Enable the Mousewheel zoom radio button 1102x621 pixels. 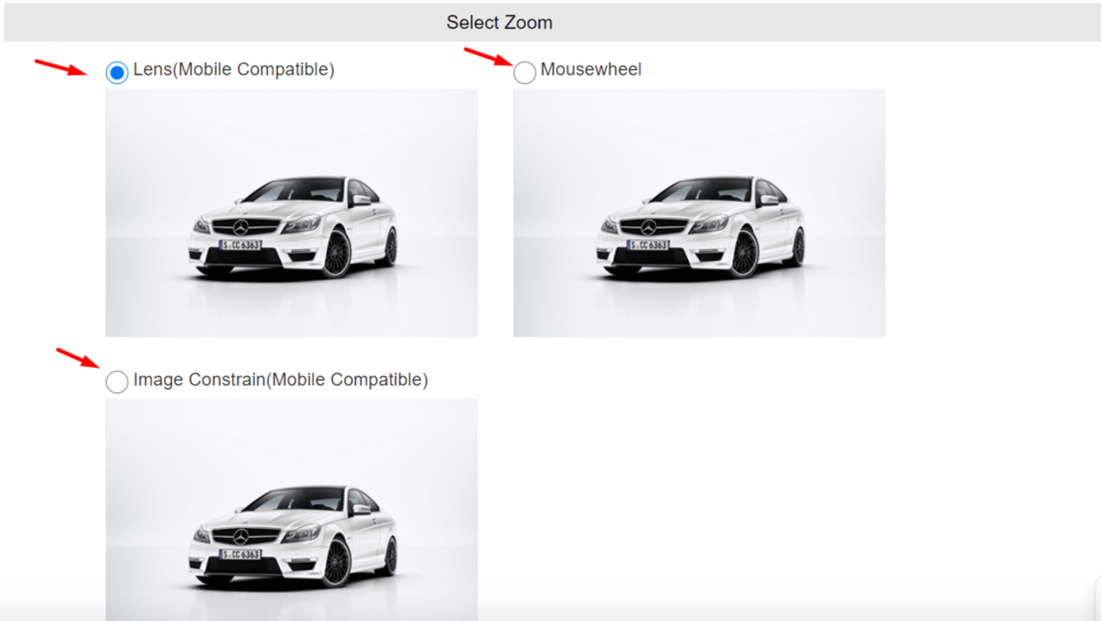click(524, 72)
